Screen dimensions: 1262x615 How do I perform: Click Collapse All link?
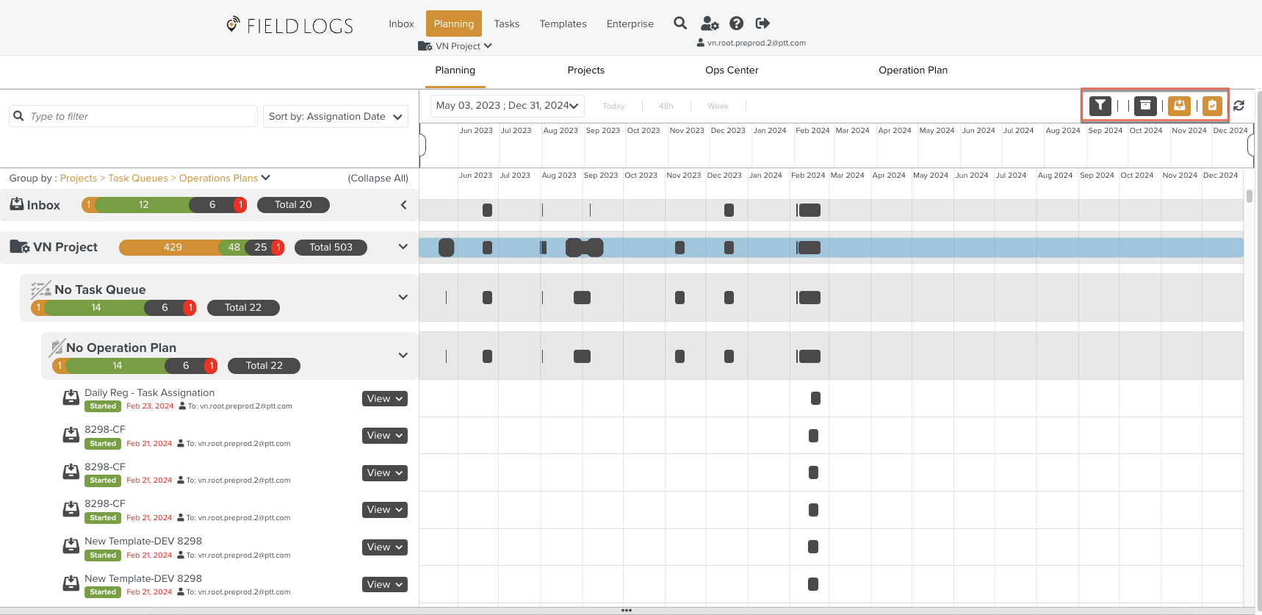point(378,179)
